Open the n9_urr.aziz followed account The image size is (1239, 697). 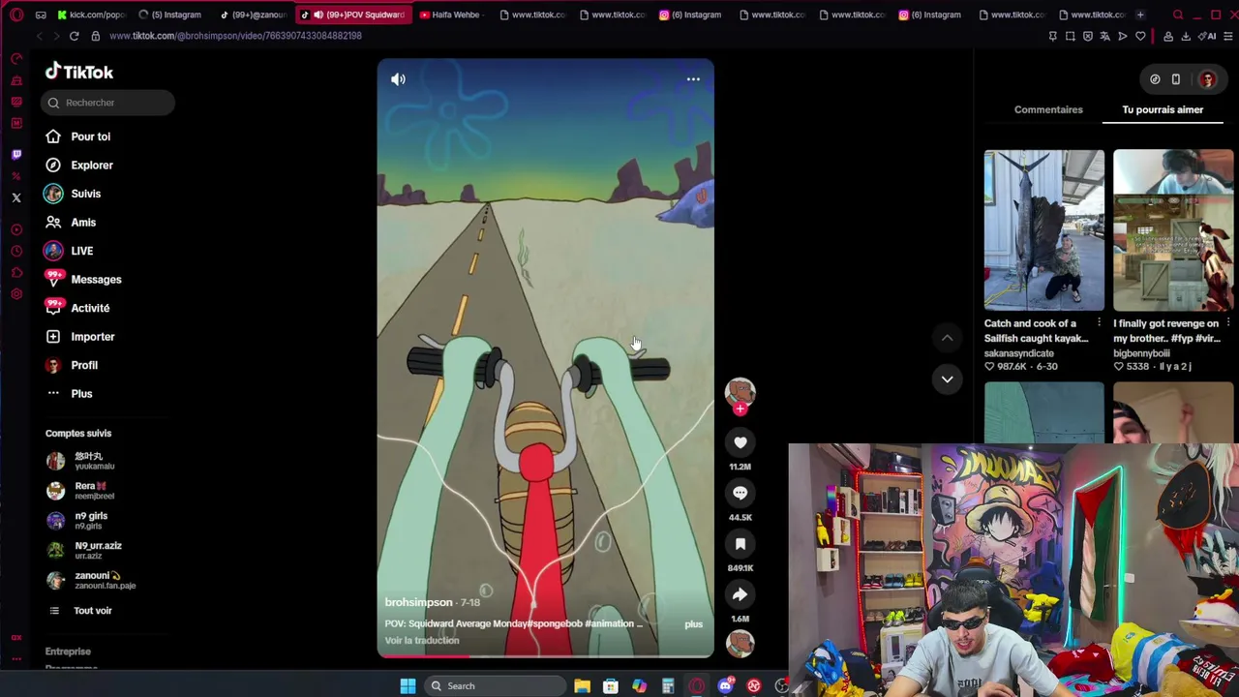point(83,550)
